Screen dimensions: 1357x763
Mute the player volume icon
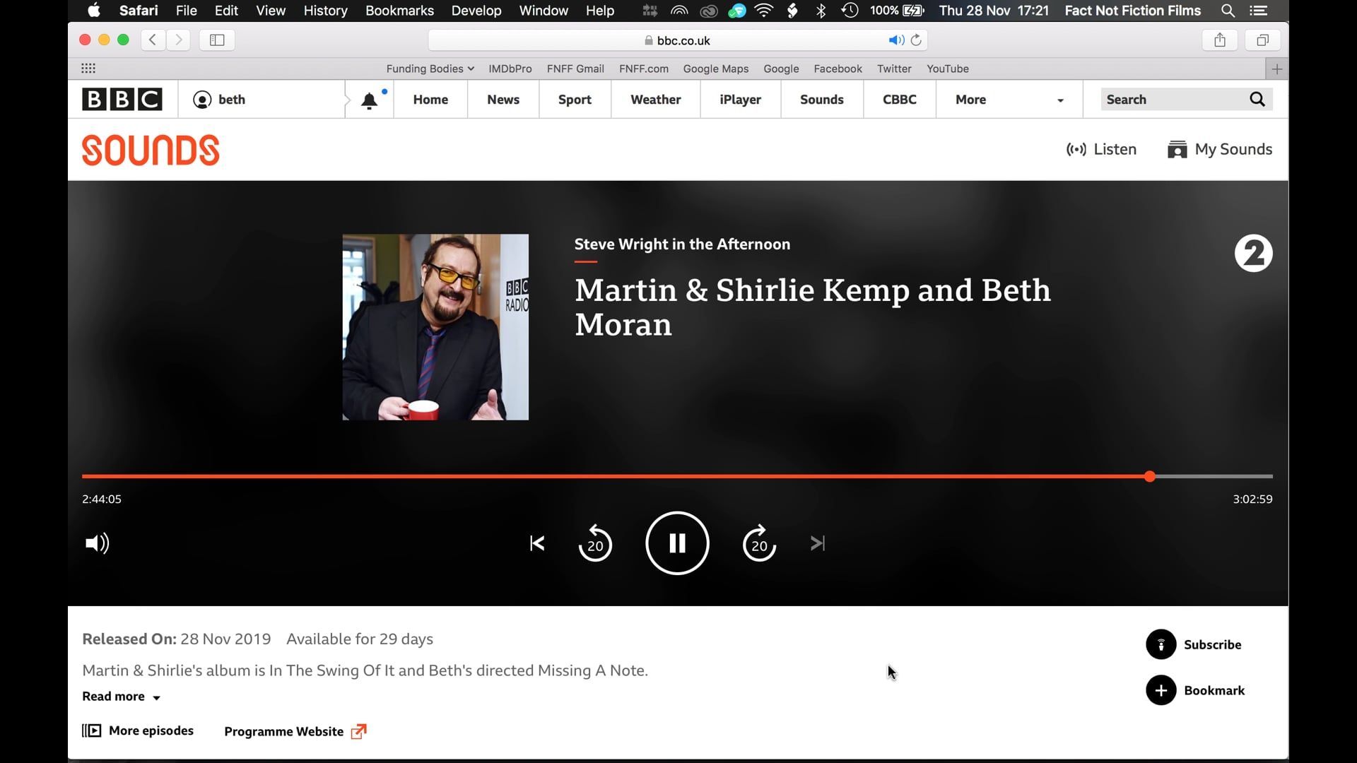tap(97, 543)
